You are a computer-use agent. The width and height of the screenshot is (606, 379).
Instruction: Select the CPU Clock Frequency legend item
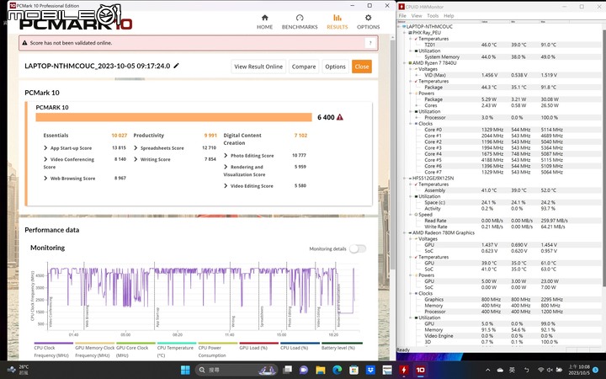point(53,350)
